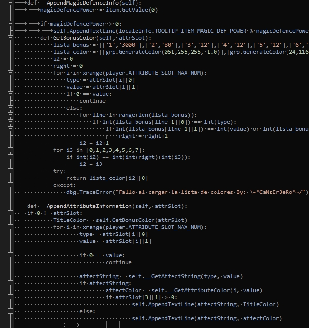Screen dimensions: 309x328
Task: Collapse 'if affectString:' fold marker
Action: (x=10, y=283)
